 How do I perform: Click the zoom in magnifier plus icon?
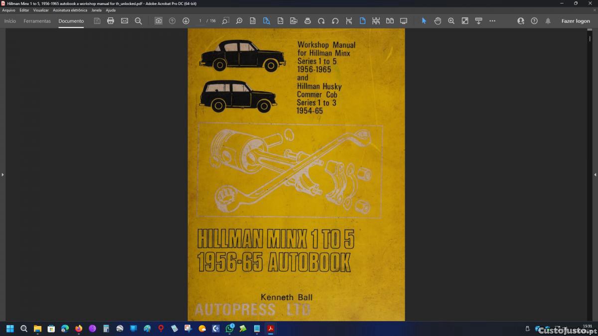[x=451, y=21]
